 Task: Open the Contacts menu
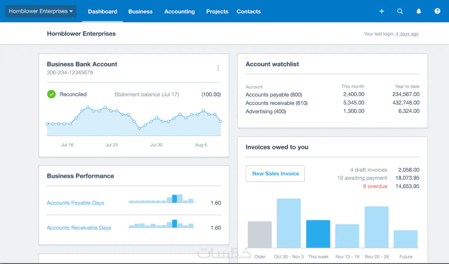pos(249,11)
